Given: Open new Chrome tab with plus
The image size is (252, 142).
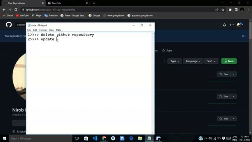Looking at the screenshot, I should pyautogui.click(x=94, y=3).
